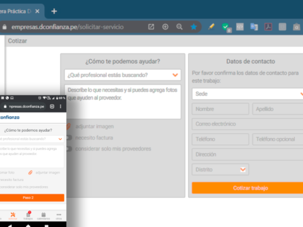Image resolution: width=303 pixels, height=227 pixels.
Task: Click mobile 'considerar solo mis proveedores' option
Action: pyautogui.click(x=24, y=187)
